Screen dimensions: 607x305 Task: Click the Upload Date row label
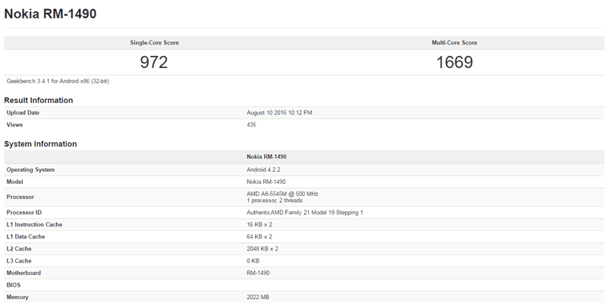(x=23, y=113)
